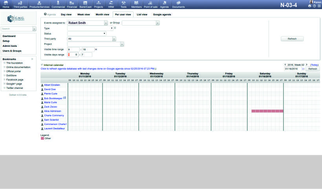322x189 pixels.
Task: Switch to the Month view tab
Action: (x=102, y=14)
